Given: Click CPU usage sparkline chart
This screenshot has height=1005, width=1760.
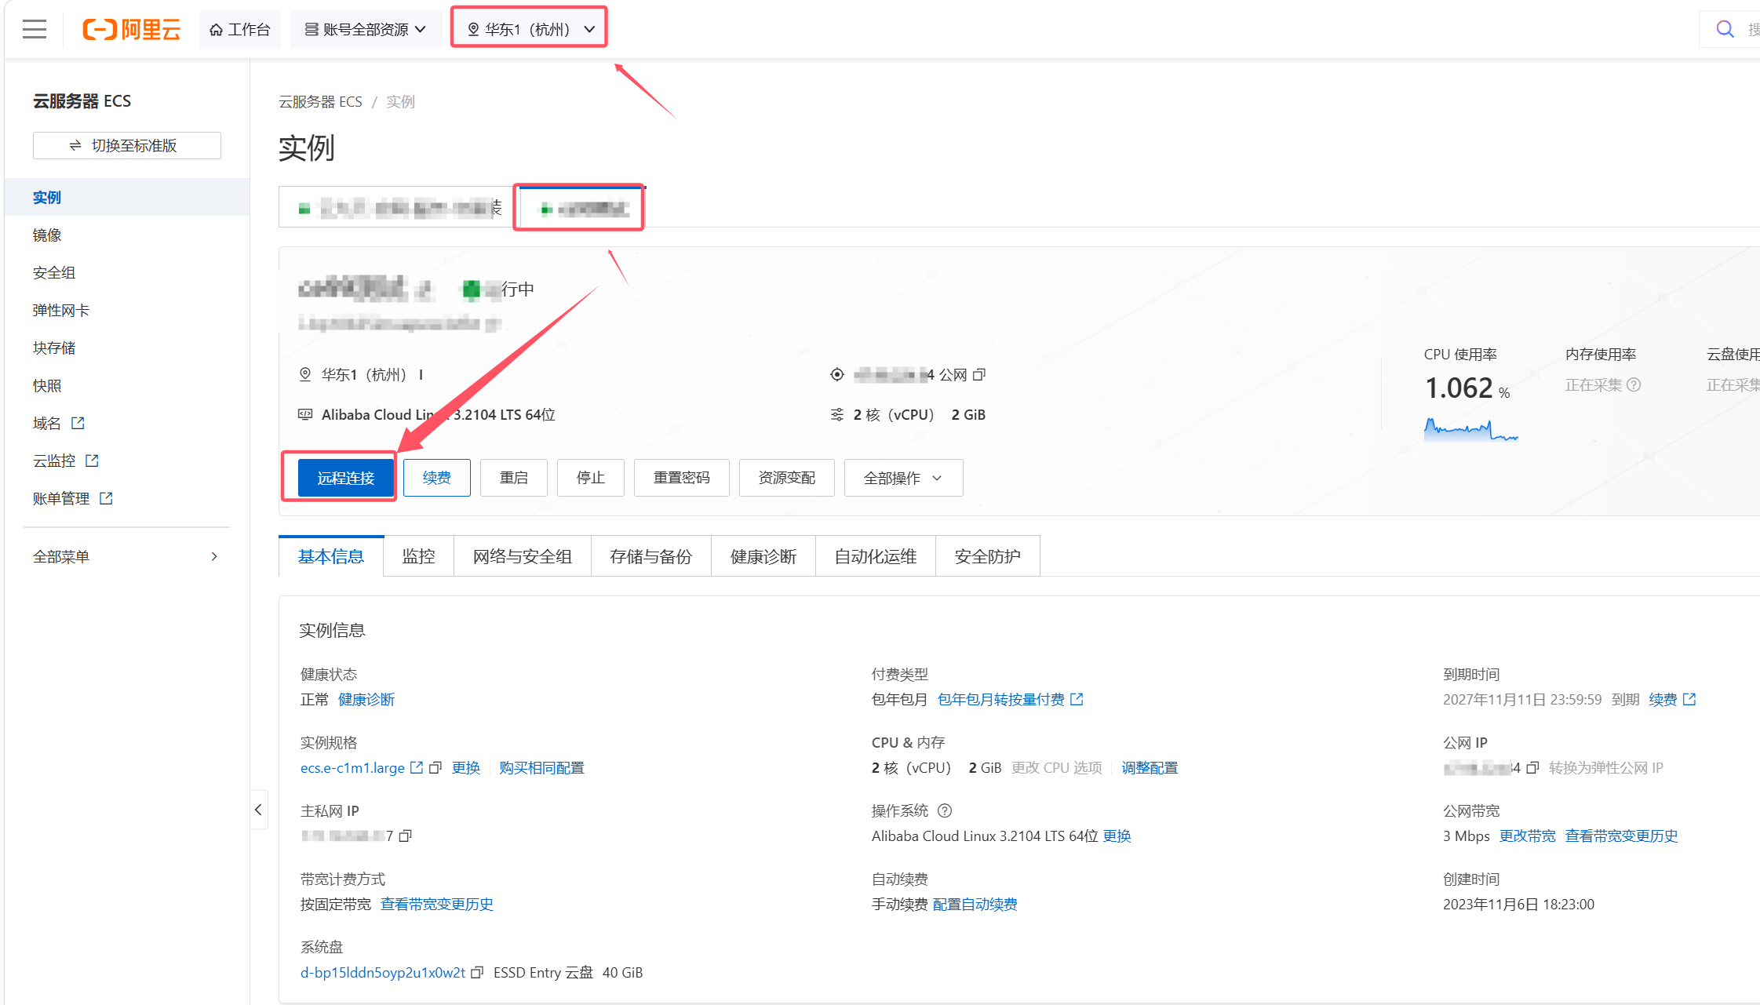Looking at the screenshot, I should pyautogui.click(x=1470, y=430).
